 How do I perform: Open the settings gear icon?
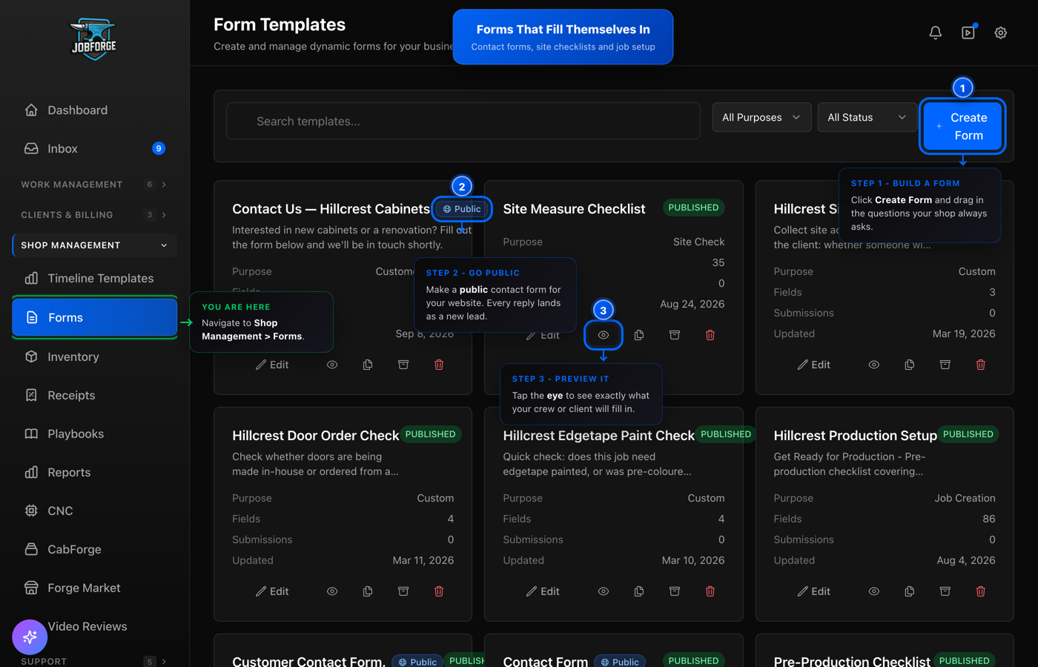[1001, 33]
